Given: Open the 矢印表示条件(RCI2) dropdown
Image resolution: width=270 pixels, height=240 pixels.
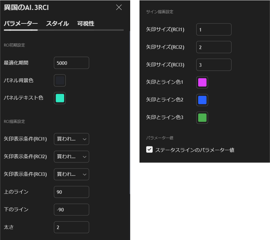Looking at the screenshot, I should coord(71,157).
